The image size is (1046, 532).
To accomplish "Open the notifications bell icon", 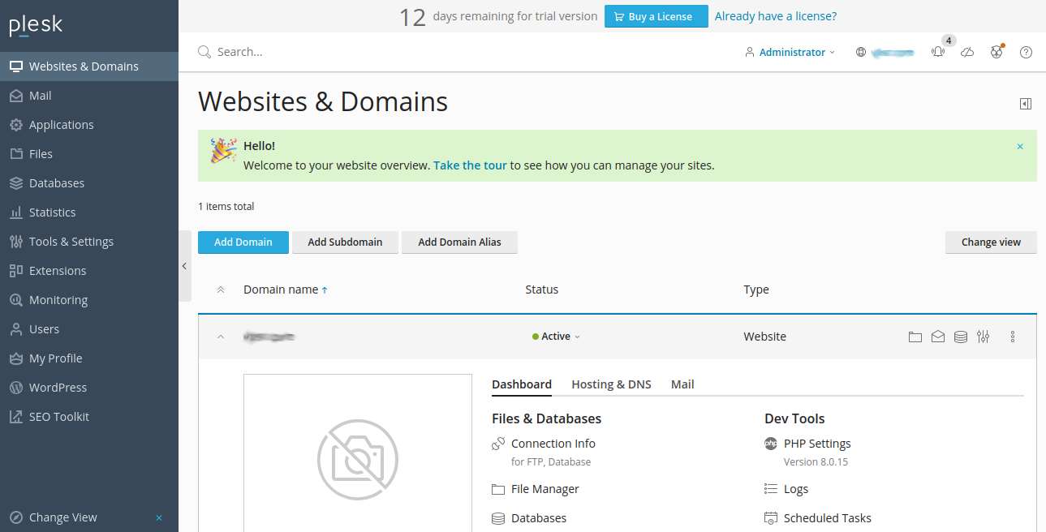I will 938,51.
